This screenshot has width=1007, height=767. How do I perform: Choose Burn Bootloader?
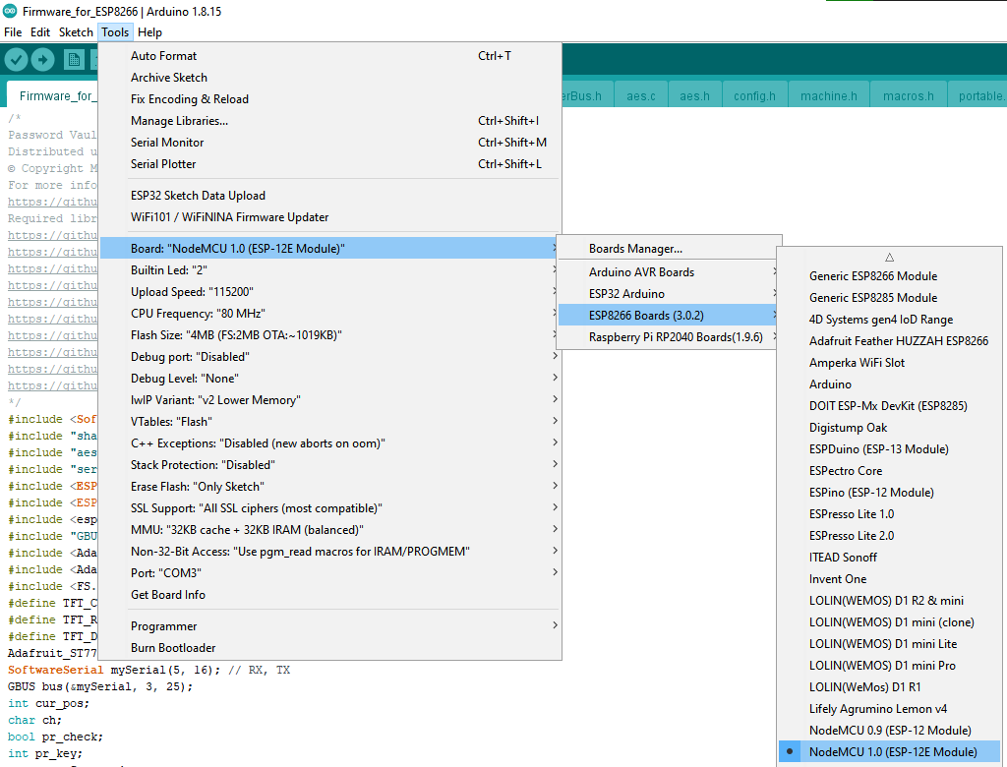pos(330,648)
